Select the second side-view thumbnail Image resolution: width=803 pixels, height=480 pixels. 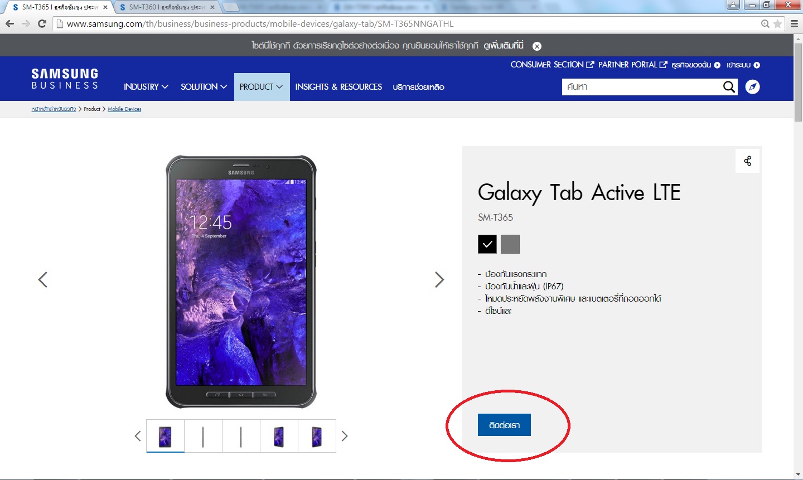203,436
